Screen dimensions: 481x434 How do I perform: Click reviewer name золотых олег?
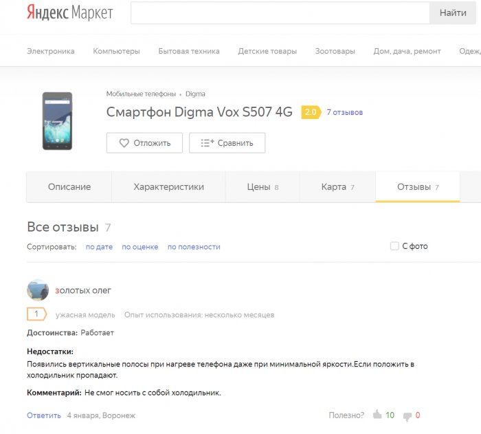pos(83,290)
